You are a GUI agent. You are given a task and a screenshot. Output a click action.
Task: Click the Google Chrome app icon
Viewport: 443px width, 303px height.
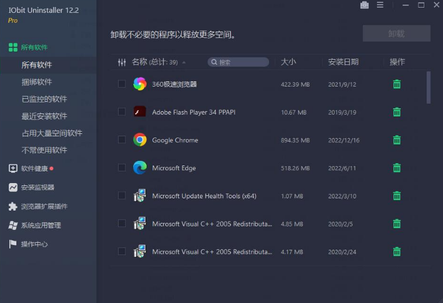[140, 140]
